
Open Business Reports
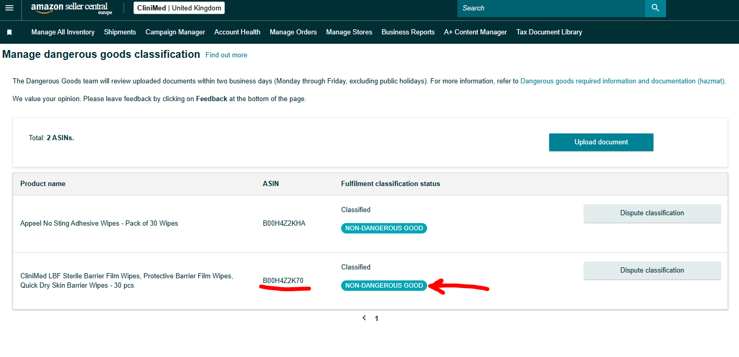click(408, 32)
